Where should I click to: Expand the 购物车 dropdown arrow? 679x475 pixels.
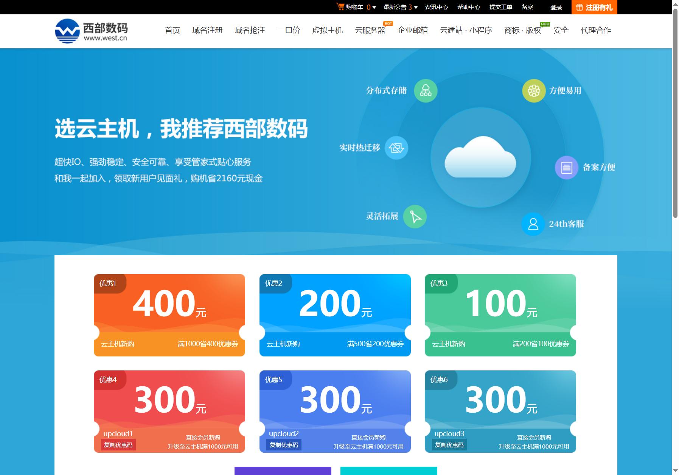(374, 7)
